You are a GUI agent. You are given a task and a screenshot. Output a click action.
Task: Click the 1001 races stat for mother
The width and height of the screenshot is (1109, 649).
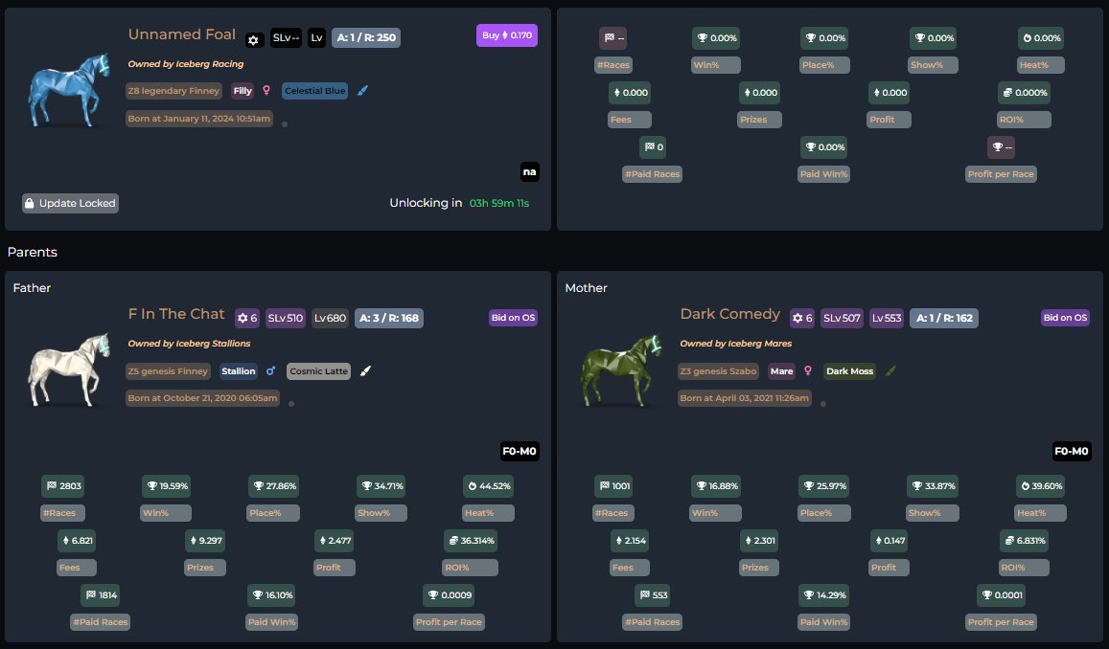click(613, 486)
